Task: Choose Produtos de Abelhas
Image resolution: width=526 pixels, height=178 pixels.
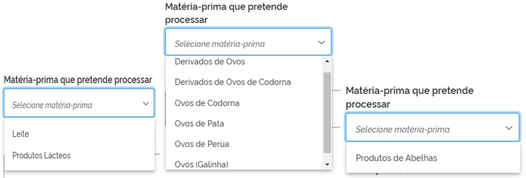Action: [396, 158]
